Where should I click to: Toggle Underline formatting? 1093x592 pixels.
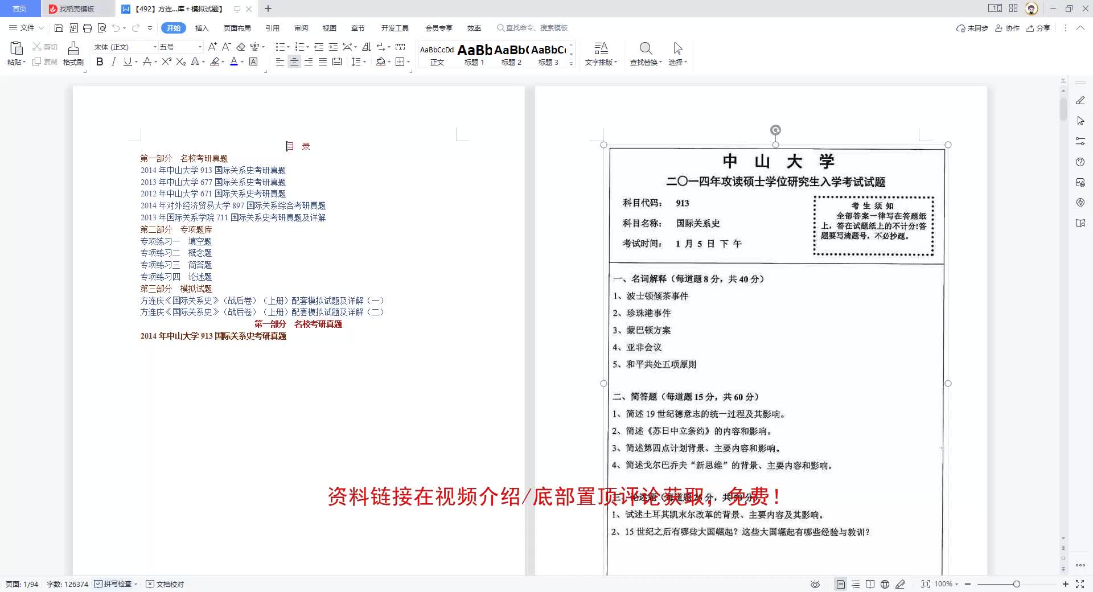[x=128, y=61]
